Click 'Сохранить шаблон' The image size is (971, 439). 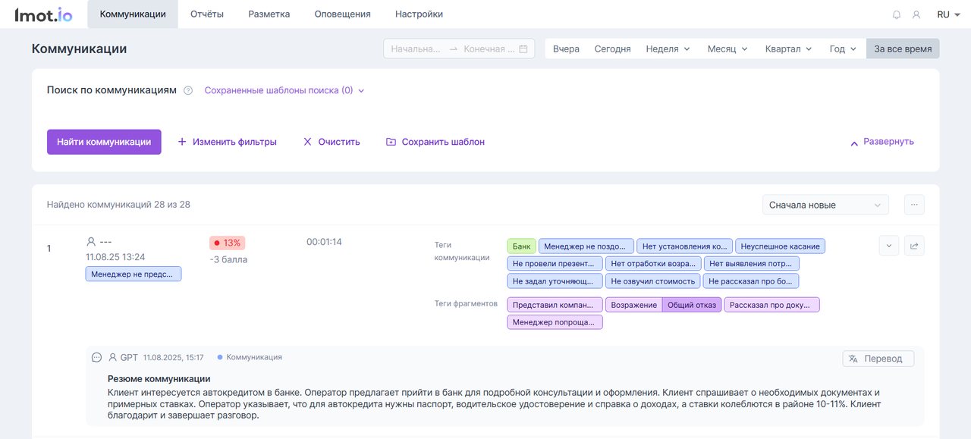435,142
